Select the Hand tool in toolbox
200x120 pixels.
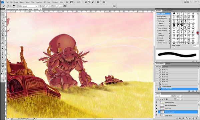click(3, 69)
